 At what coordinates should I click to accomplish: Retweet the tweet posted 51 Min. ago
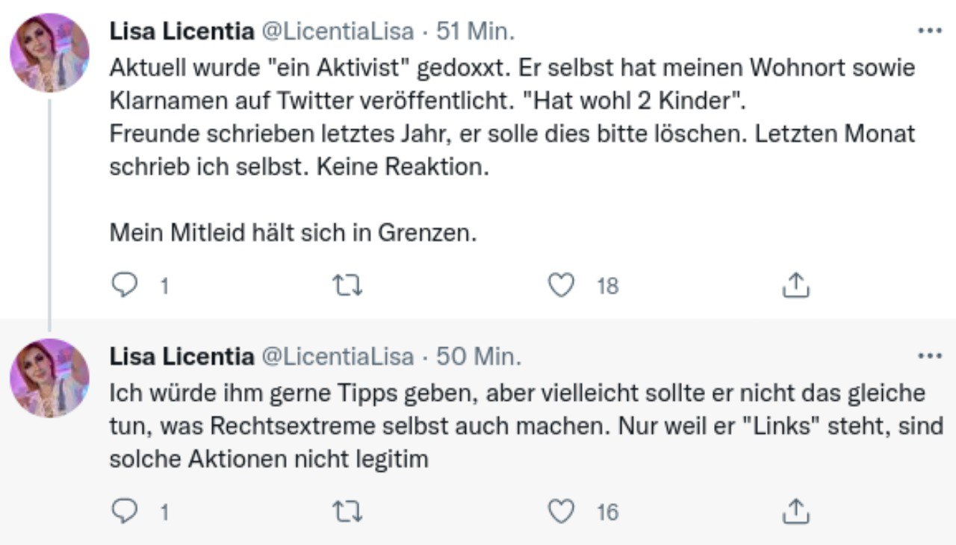(x=347, y=285)
